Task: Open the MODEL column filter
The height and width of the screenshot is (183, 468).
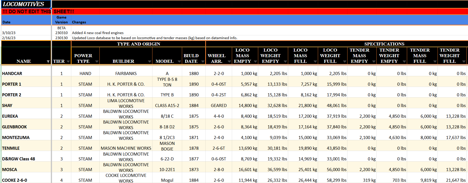Action: (179, 62)
